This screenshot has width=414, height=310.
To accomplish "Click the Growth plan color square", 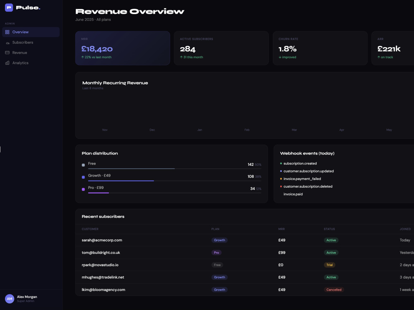I will [x=84, y=177].
